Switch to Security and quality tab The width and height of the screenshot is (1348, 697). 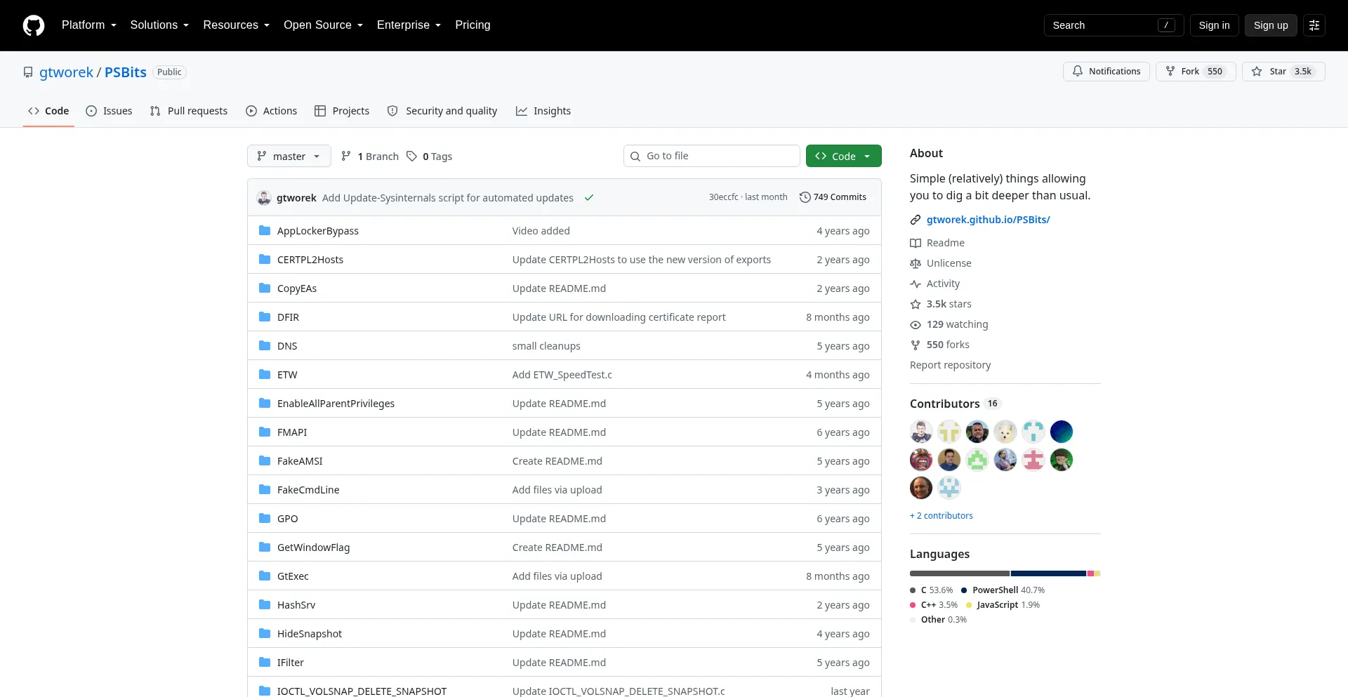tap(442, 111)
